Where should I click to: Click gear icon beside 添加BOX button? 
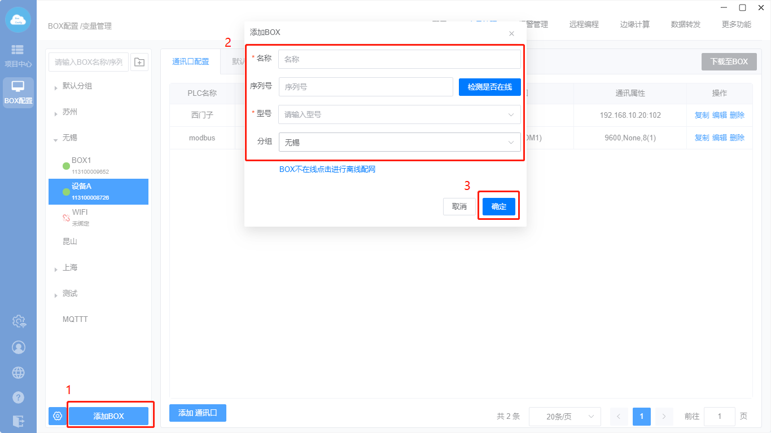(57, 416)
